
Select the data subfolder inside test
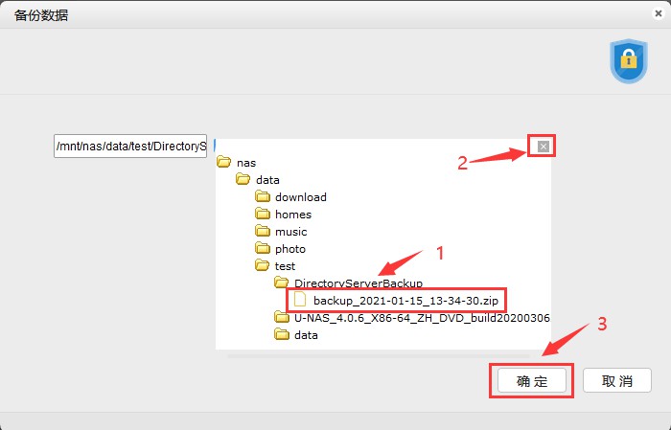306,335
